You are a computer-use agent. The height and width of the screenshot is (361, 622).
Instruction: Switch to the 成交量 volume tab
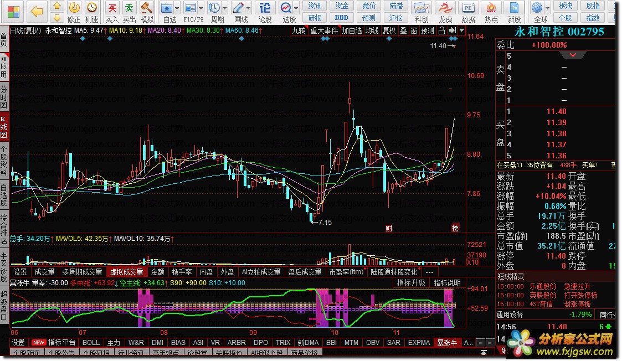(44, 272)
